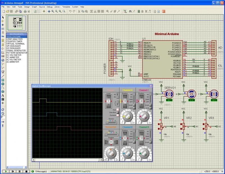Select the 2D text 'A' tool
The height and width of the screenshot is (174, 225).
pos(3,95)
